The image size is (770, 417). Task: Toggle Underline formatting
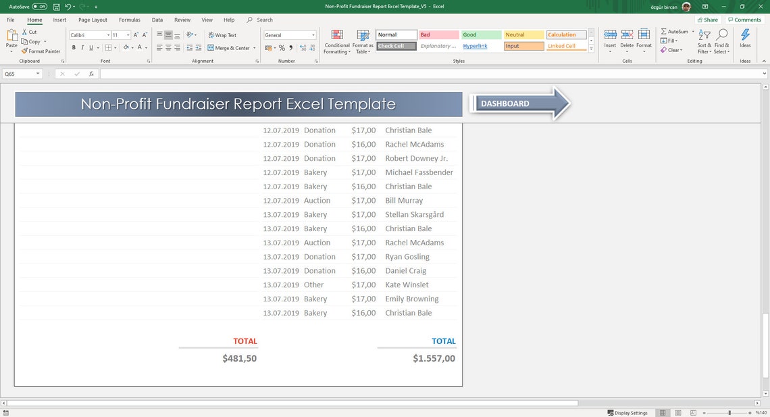point(91,47)
